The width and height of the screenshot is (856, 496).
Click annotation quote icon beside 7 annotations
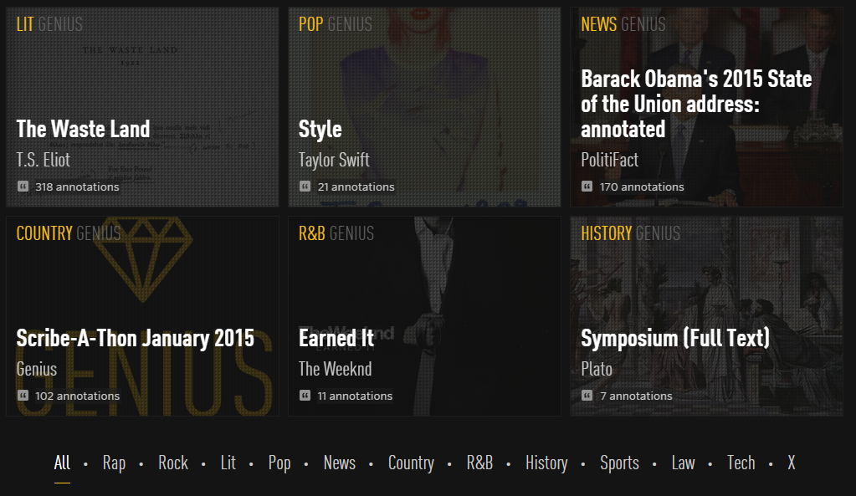click(x=587, y=396)
